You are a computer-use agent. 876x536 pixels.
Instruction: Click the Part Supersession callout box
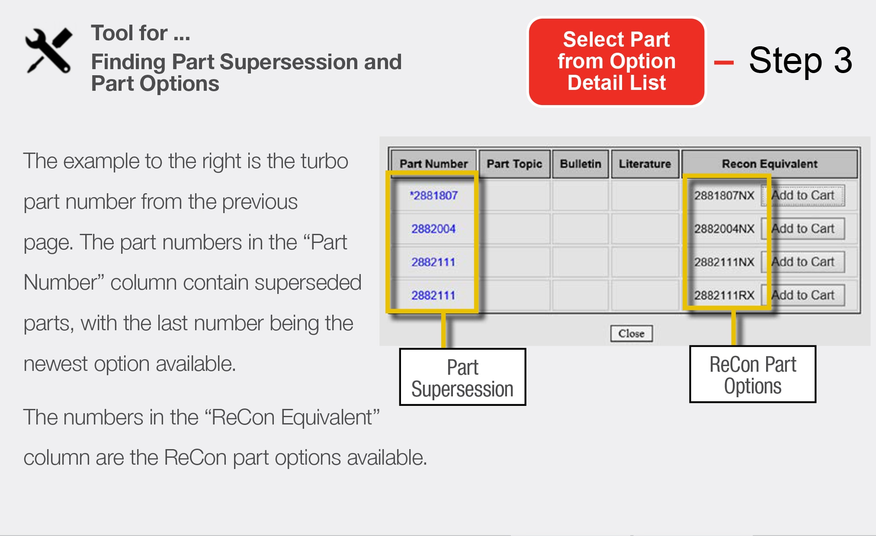[462, 377]
